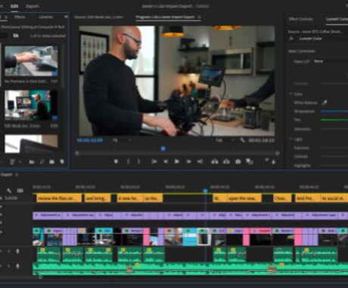Click the Lift button in Program monitor
The height and width of the screenshot is (288, 348).
click(x=215, y=161)
